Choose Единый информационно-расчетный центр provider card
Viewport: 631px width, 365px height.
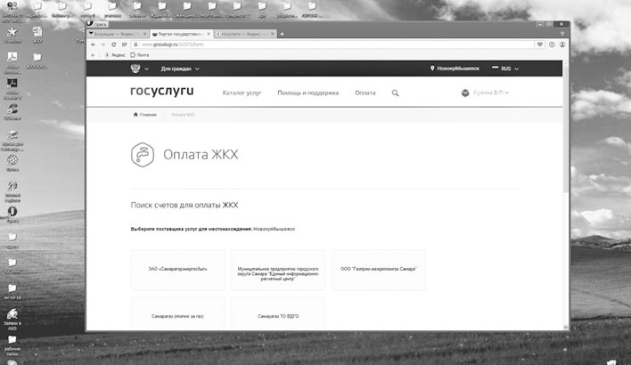(x=278, y=270)
